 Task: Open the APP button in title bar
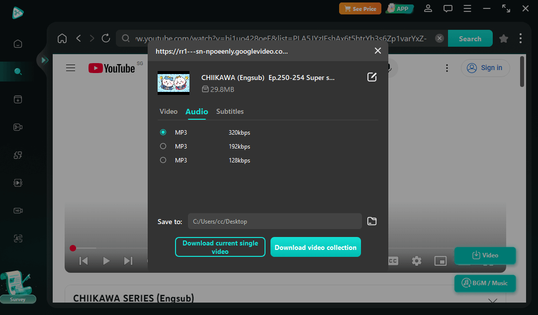pos(400,8)
